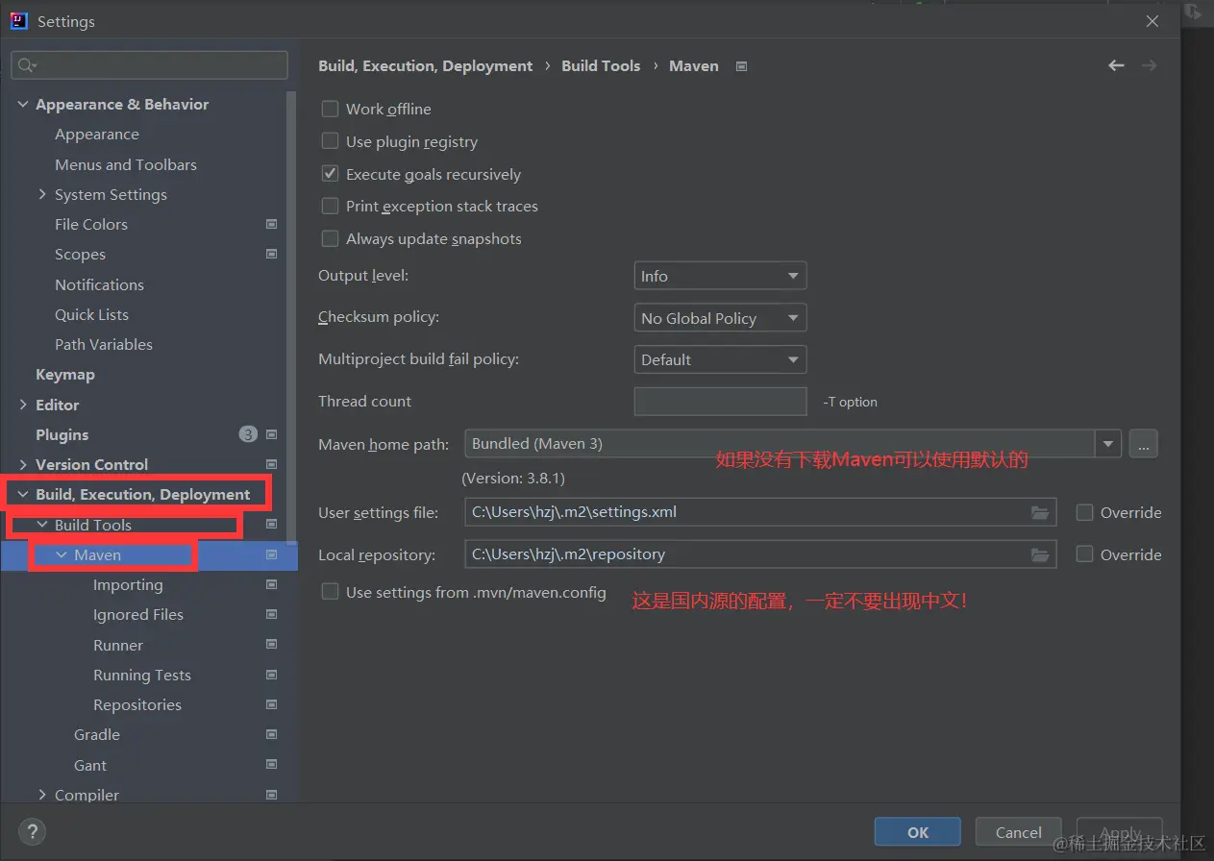This screenshot has width=1214, height=861.
Task: Click project-level icon next to Ignored Files
Action: tap(271, 614)
